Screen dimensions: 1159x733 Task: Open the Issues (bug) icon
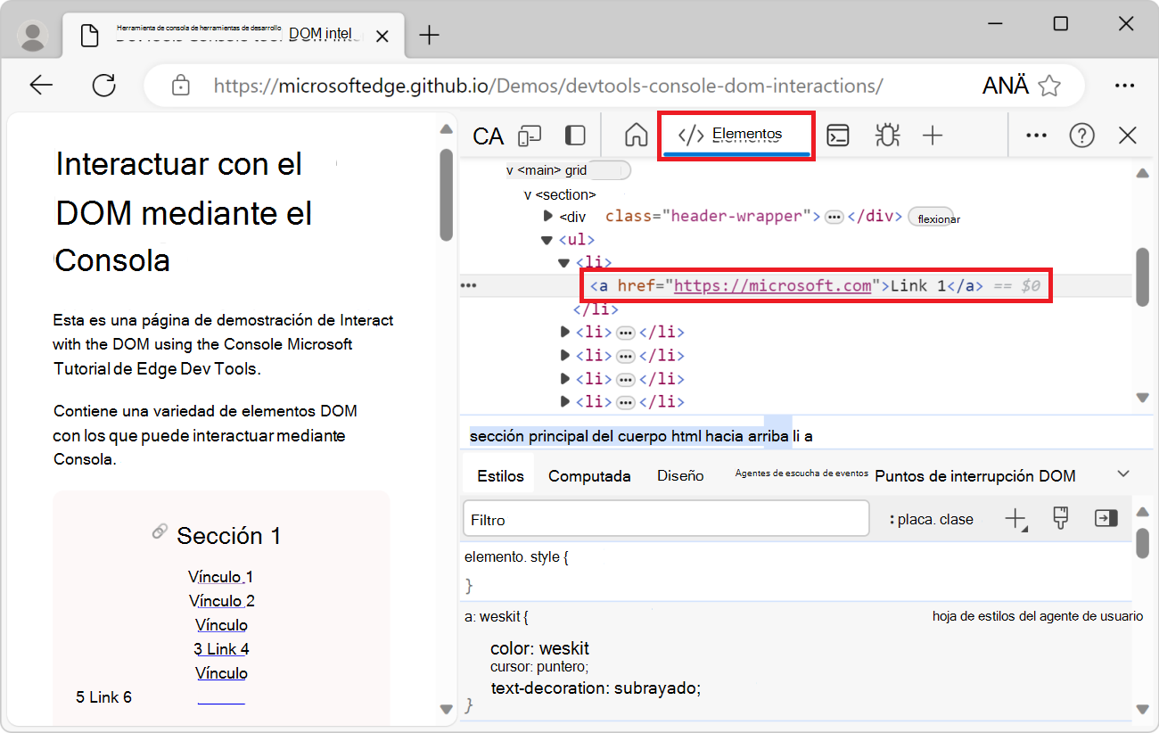[885, 135]
